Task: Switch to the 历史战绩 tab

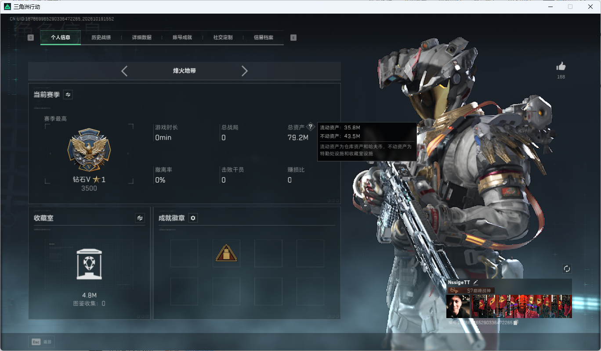Action: [101, 38]
